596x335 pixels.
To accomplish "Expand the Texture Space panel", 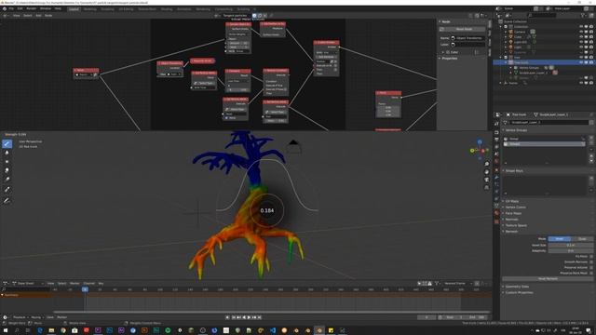I will [516, 225].
